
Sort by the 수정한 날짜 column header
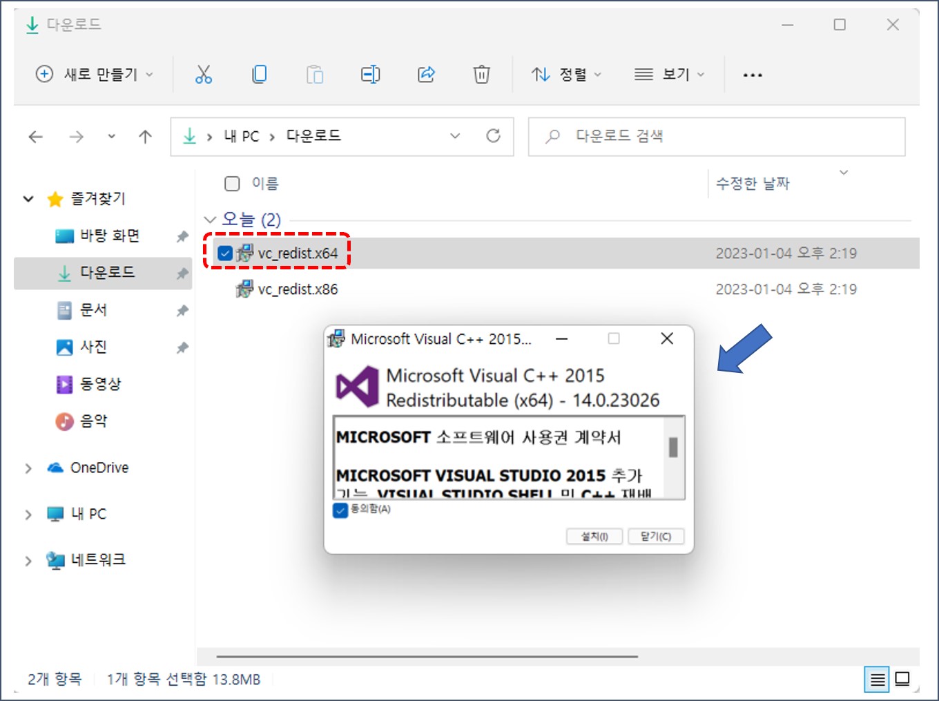[x=753, y=183]
